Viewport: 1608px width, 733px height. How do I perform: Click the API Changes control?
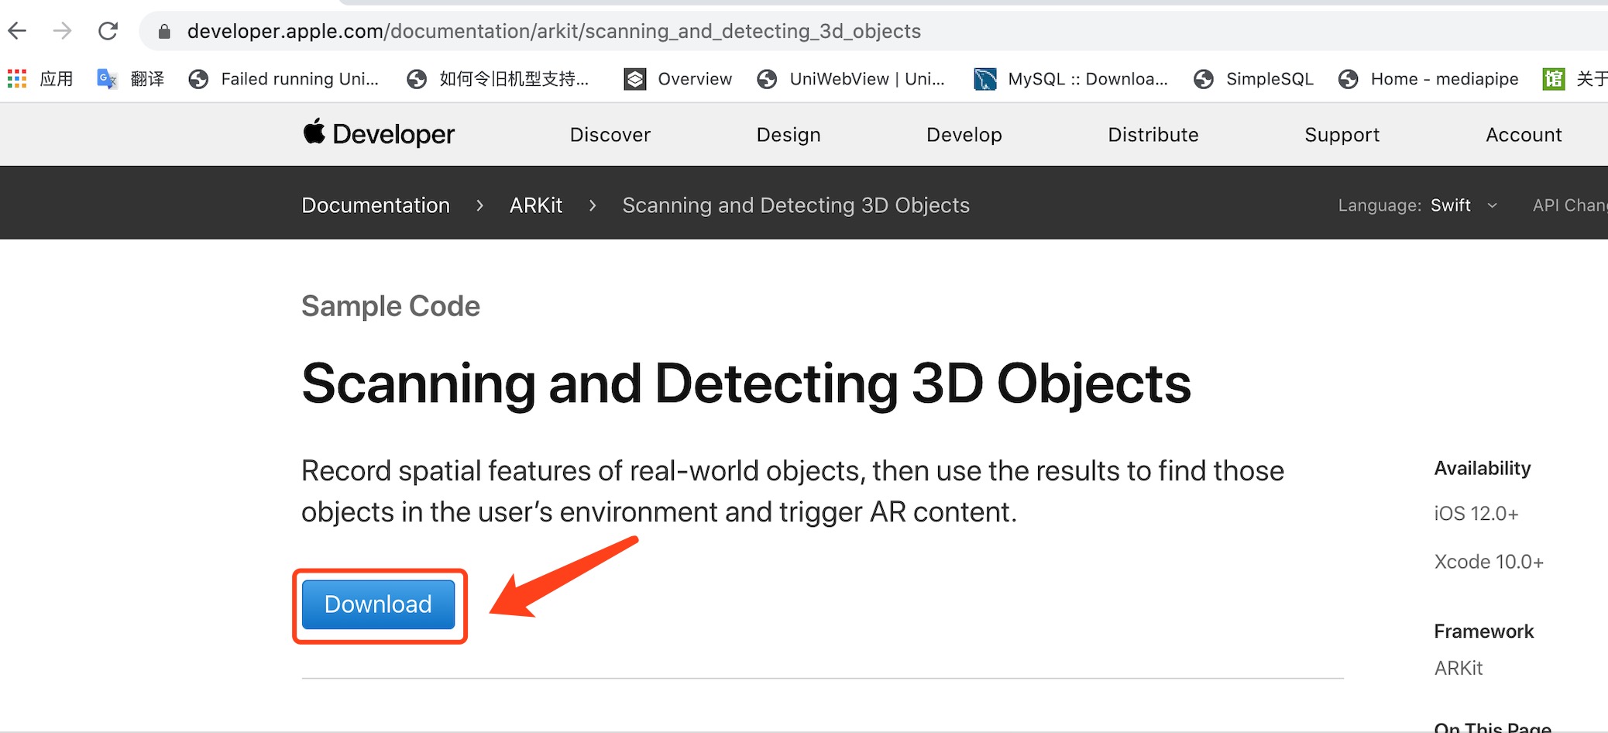[x=1570, y=205]
